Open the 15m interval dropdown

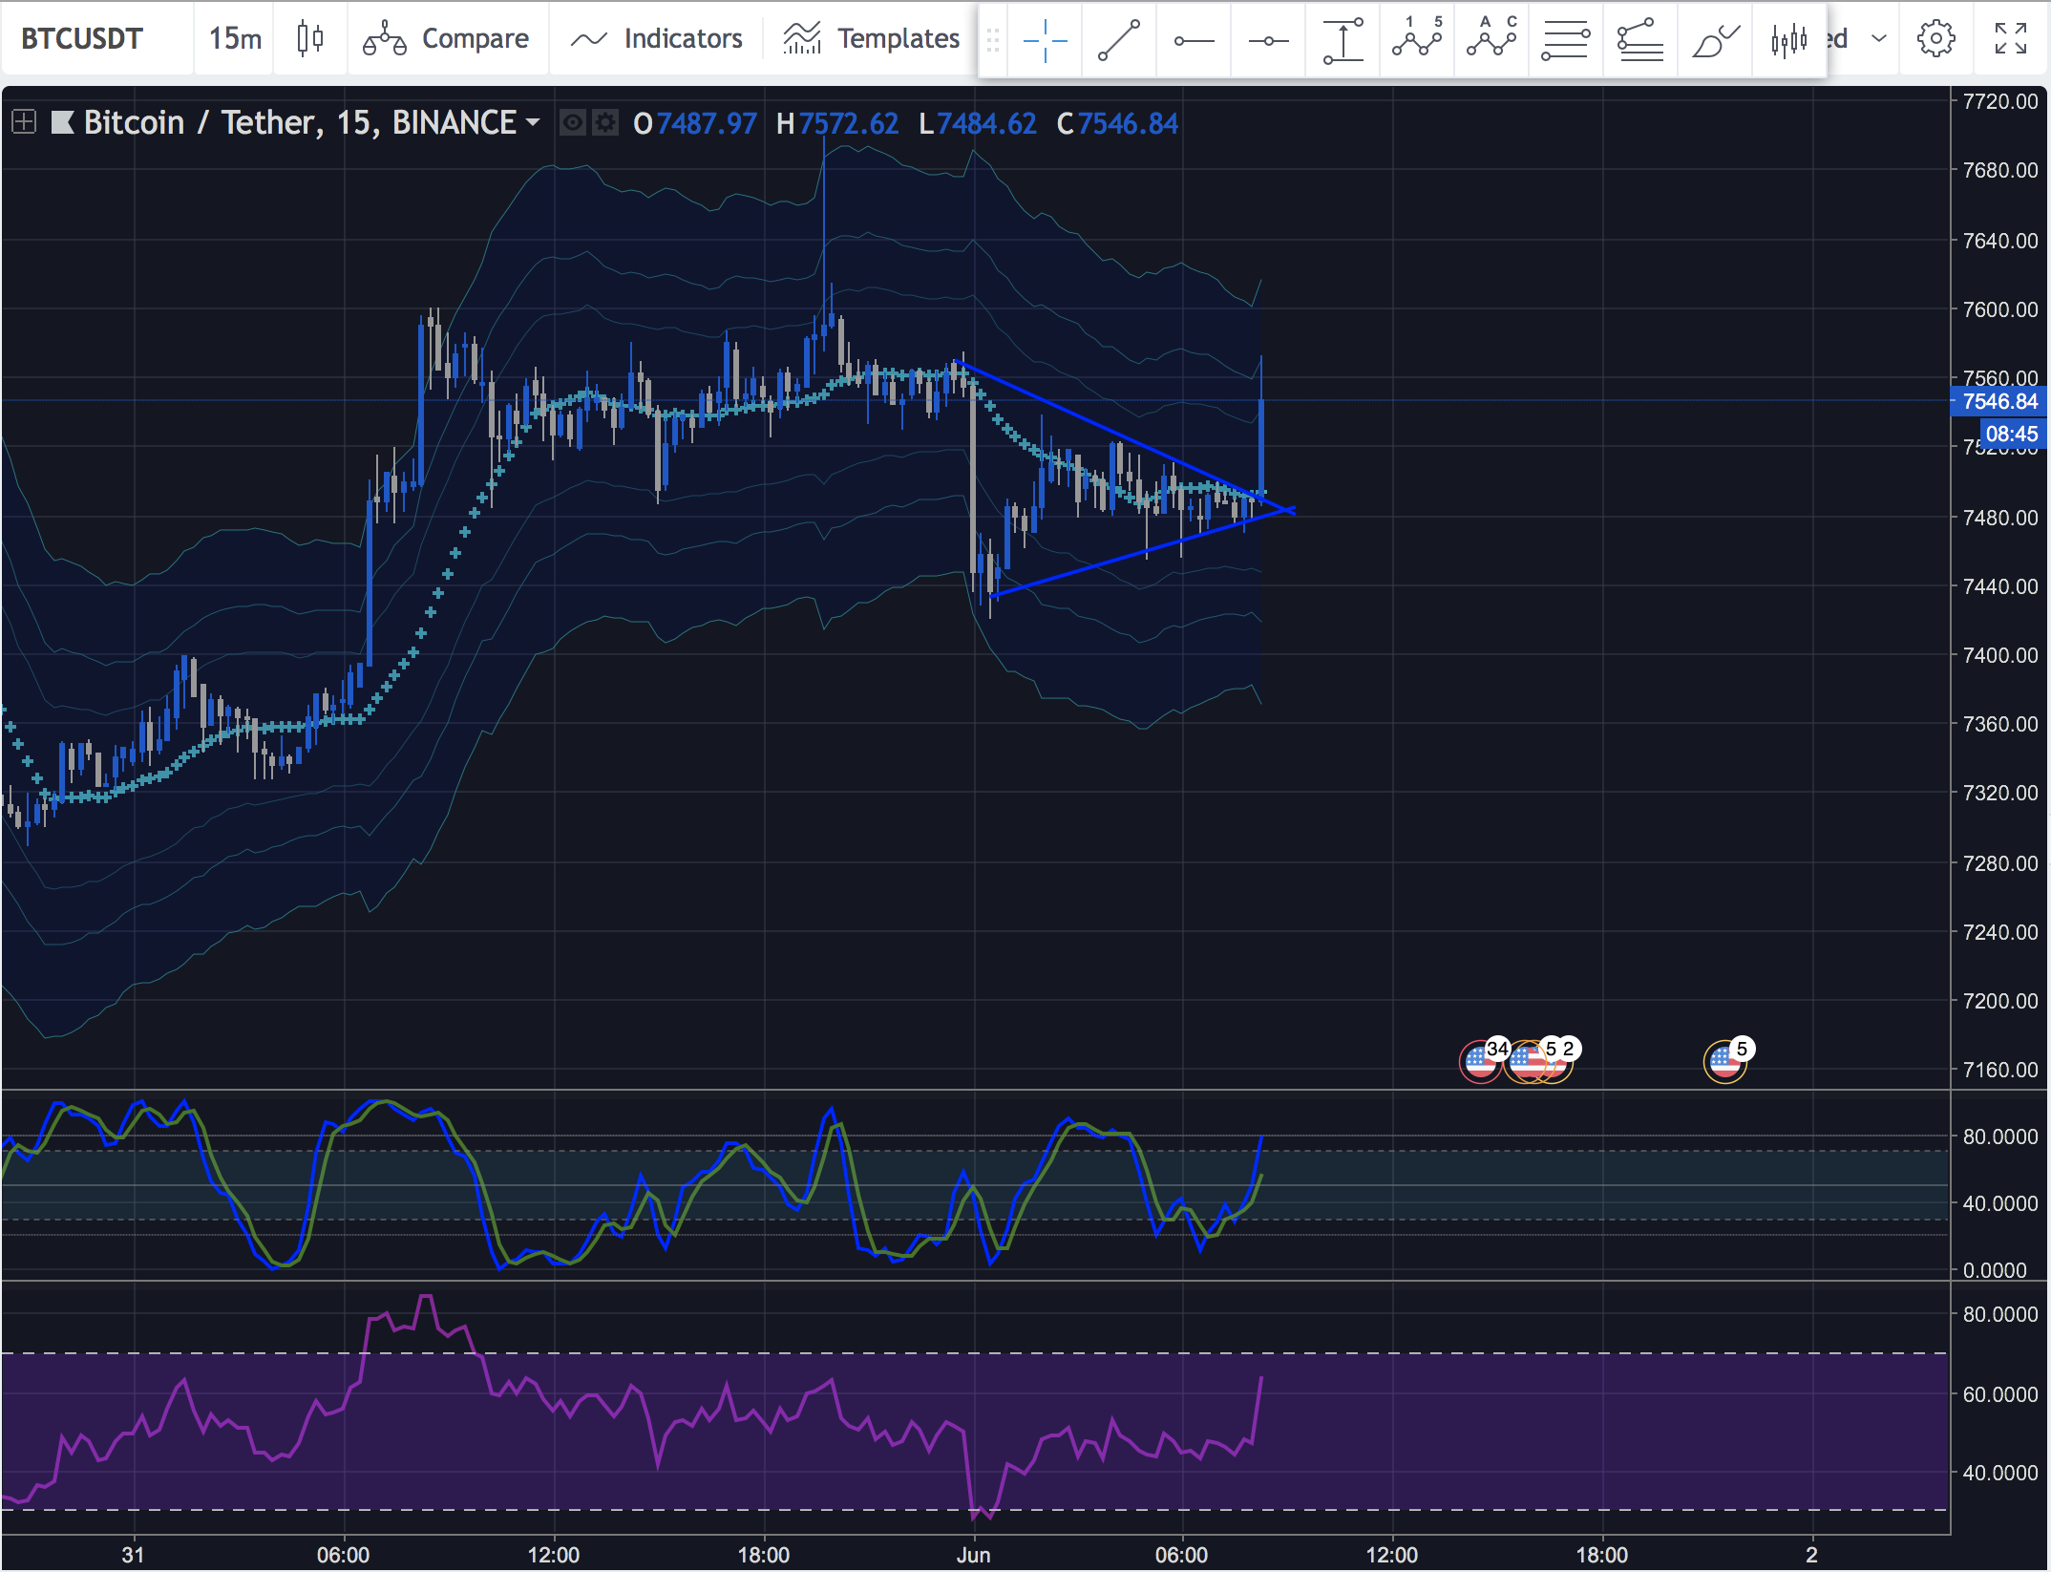point(235,38)
